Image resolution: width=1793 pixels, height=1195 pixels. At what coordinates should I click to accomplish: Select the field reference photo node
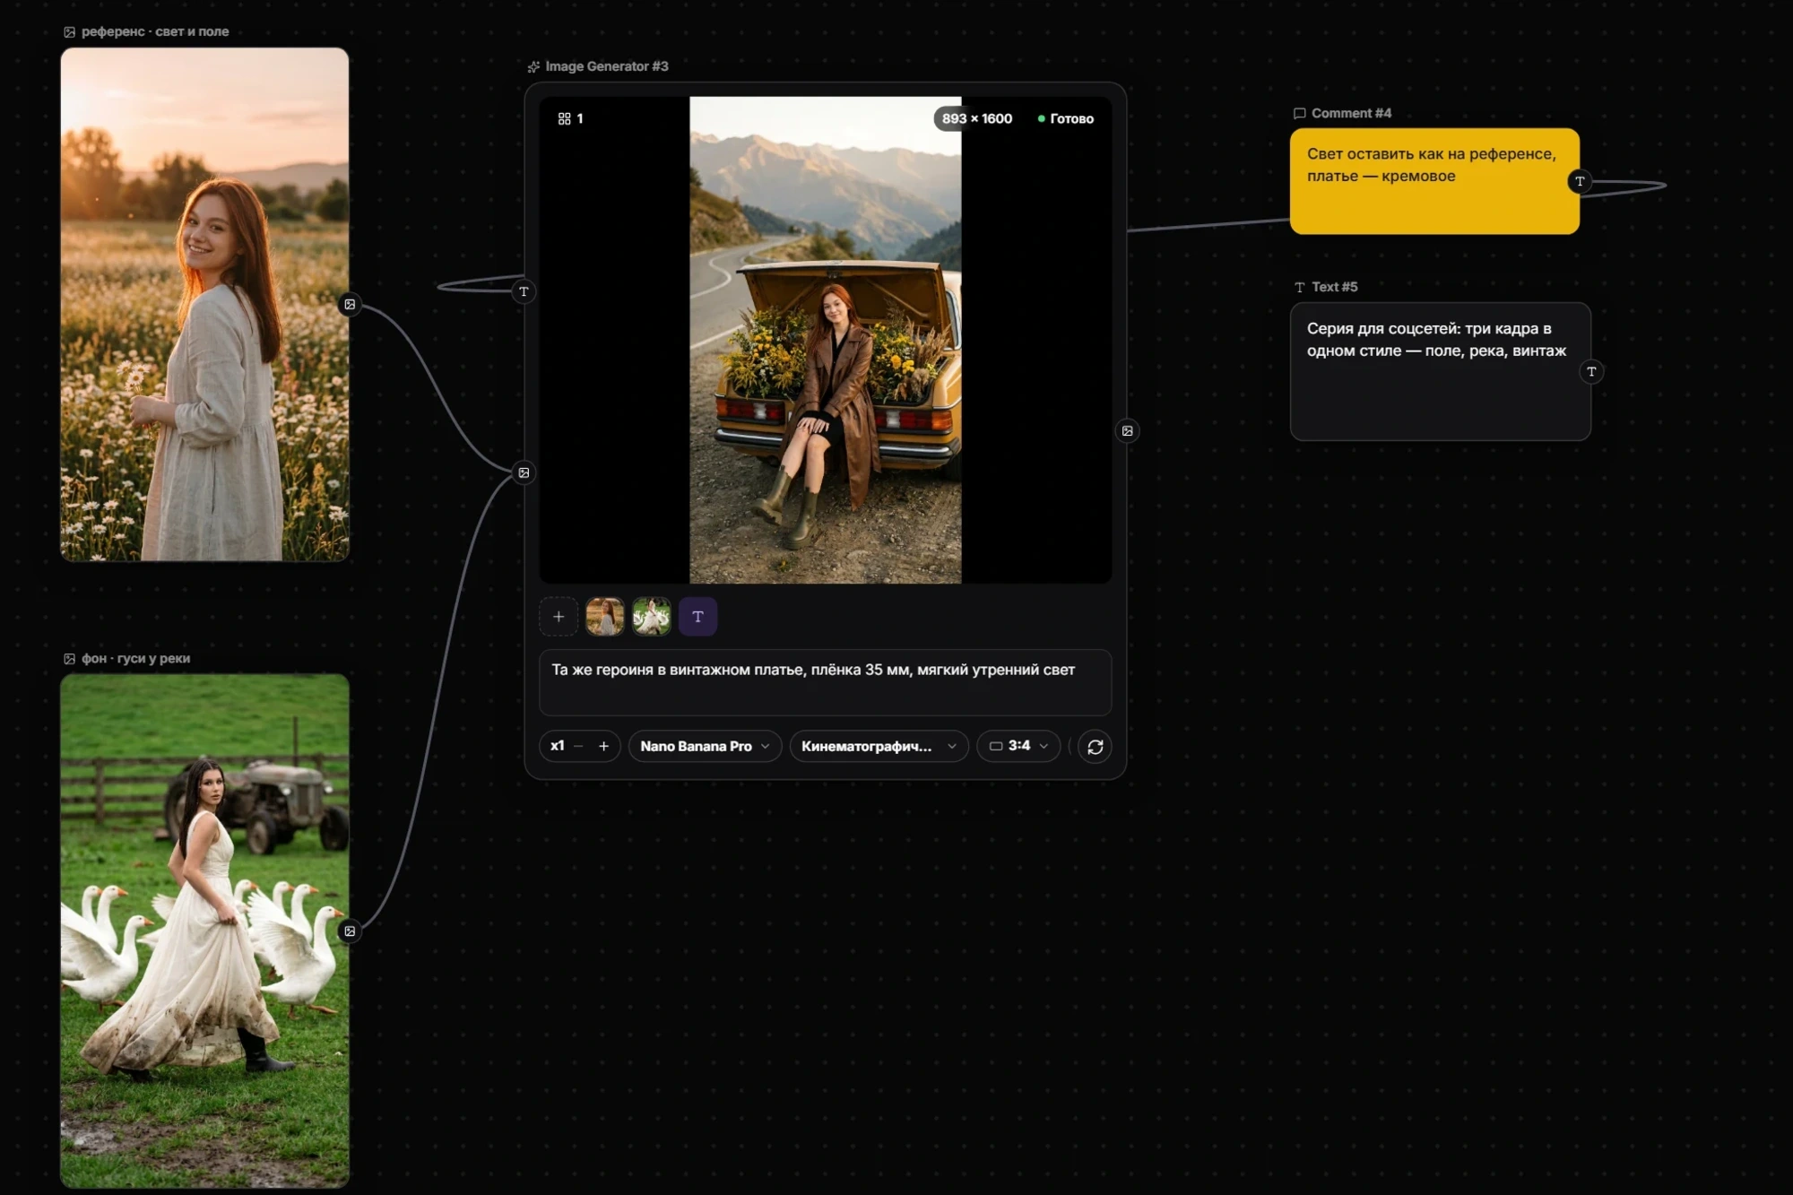pyautogui.click(x=204, y=305)
